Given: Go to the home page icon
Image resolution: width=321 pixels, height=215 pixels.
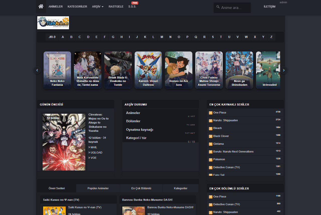Looking at the screenshot, I should click(x=41, y=6).
